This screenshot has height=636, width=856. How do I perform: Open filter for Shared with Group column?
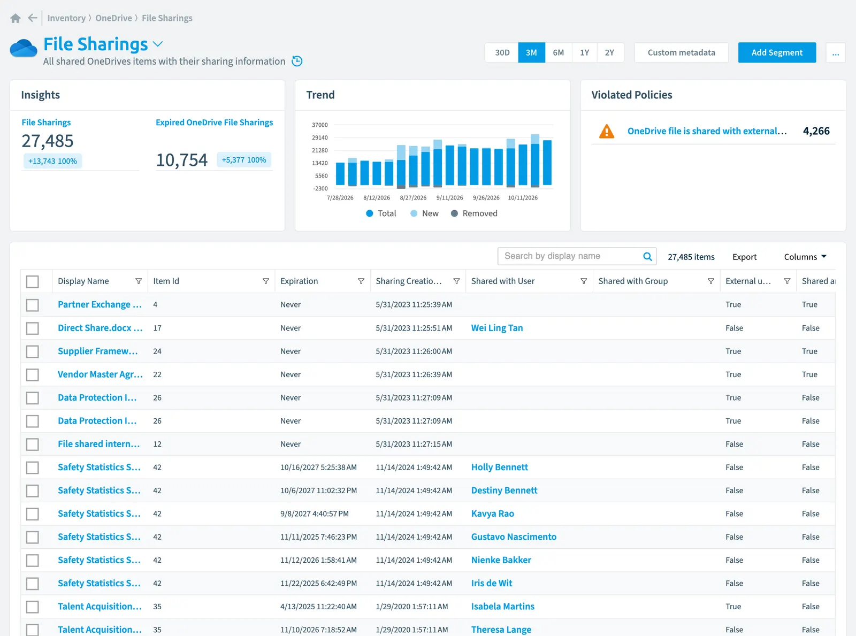point(711,281)
